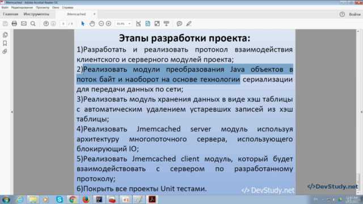The height and width of the screenshot is (204, 363).
Task: Open Bookmarks panel in sidebar
Action: point(5,43)
